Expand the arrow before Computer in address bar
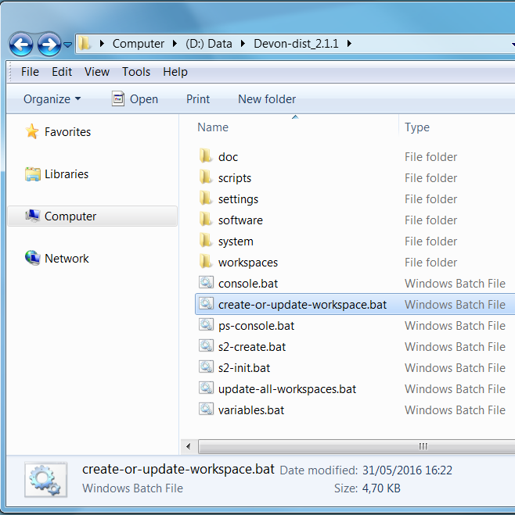 point(102,44)
